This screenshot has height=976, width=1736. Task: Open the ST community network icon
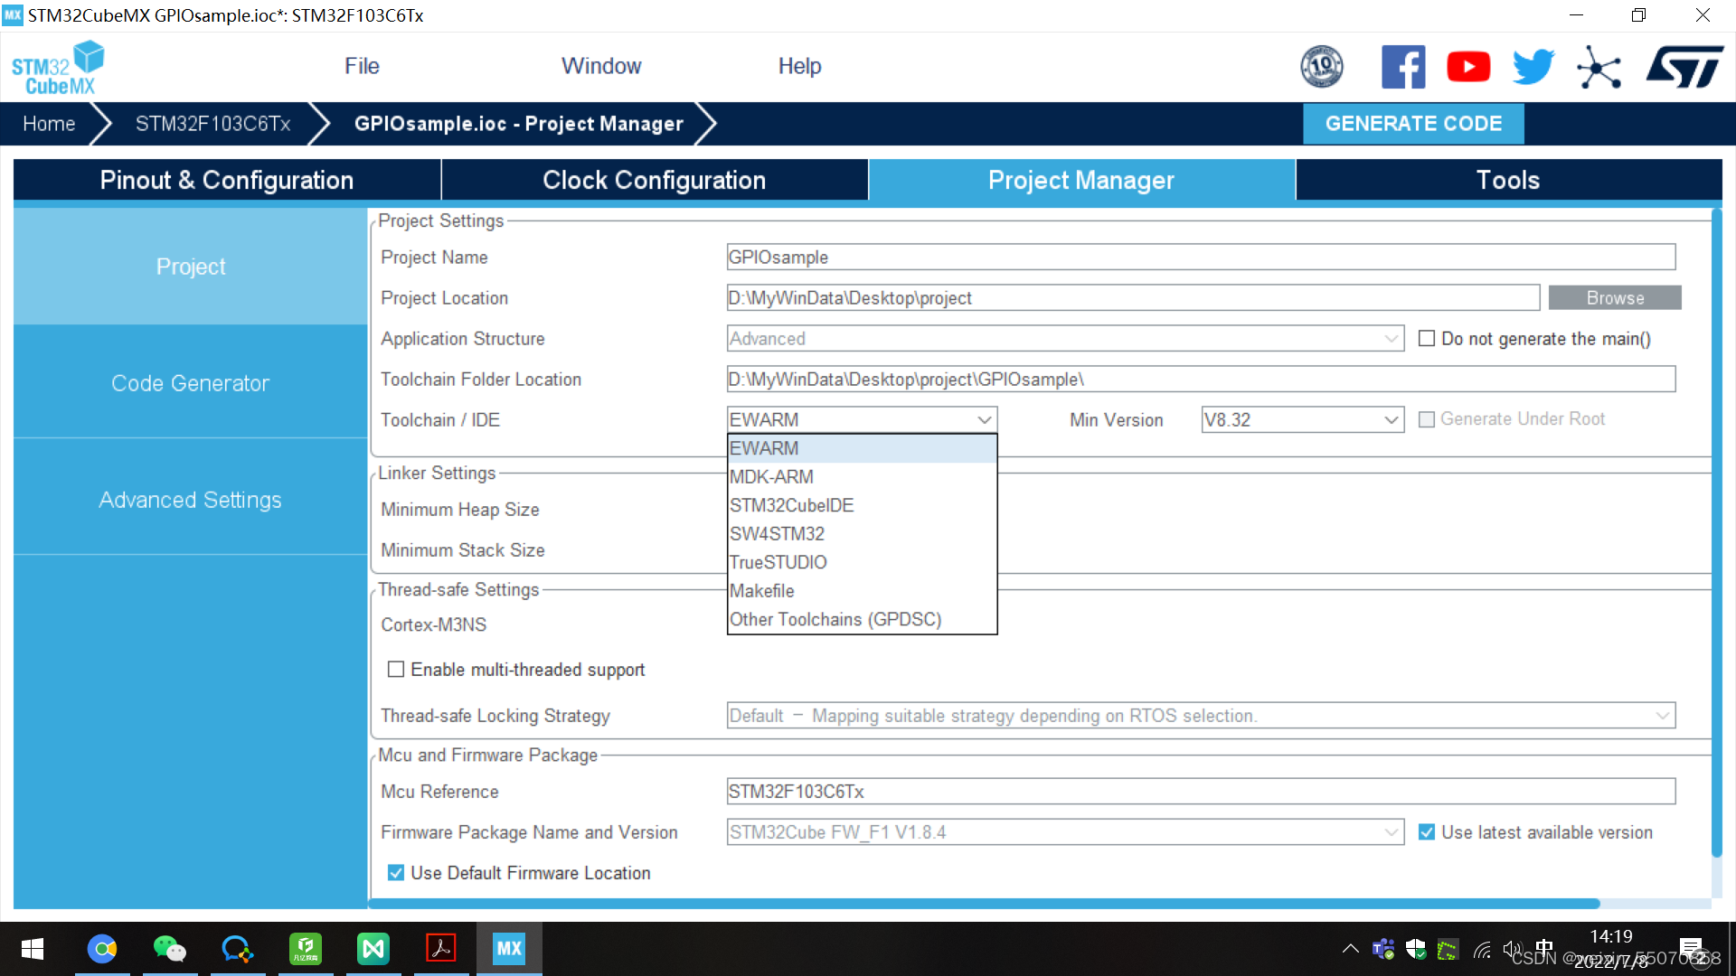[1599, 68]
